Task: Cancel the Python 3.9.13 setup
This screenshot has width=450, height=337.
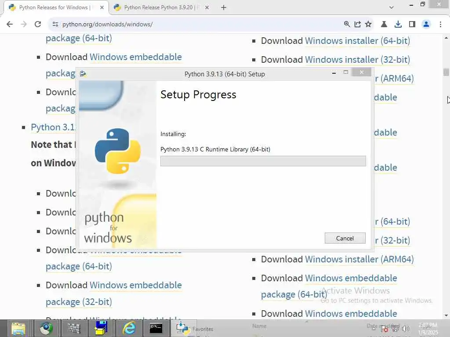Action: point(345,238)
